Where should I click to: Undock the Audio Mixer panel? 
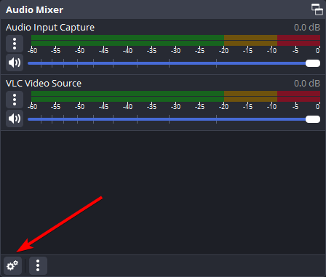point(317,9)
